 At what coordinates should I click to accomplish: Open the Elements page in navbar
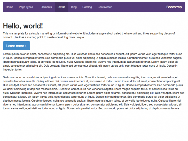46,7
